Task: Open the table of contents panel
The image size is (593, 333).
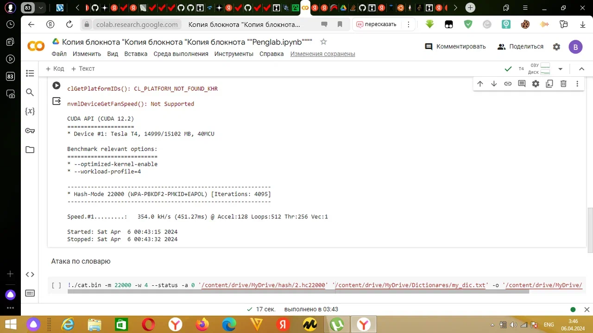Action: click(x=30, y=73)
